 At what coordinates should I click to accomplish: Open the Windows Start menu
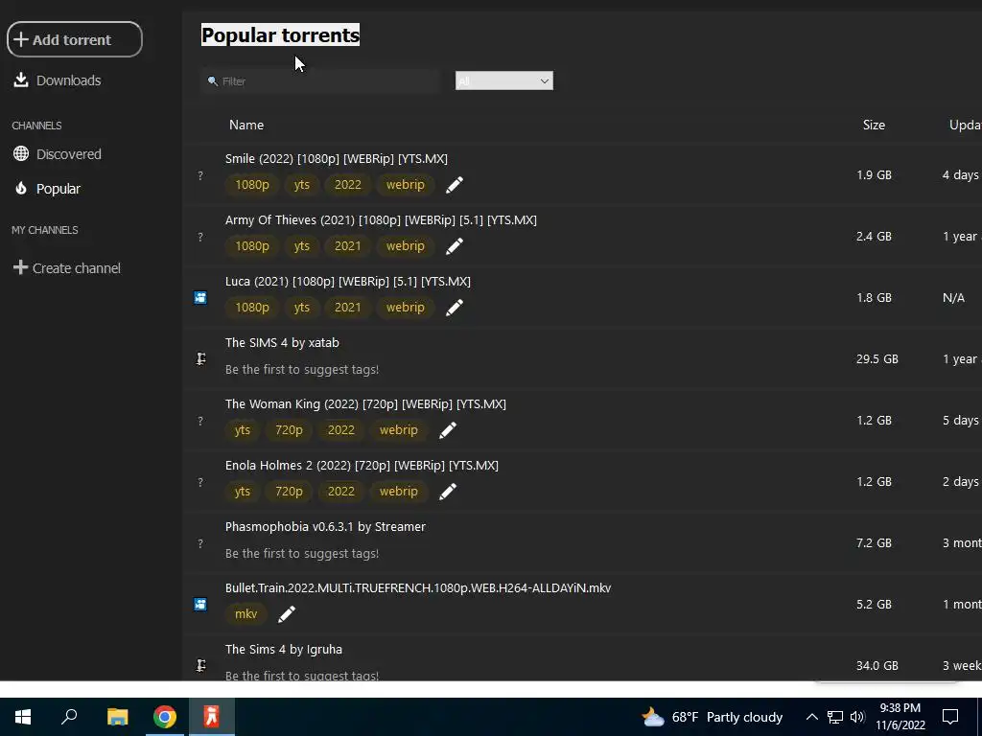coord(23,717)
